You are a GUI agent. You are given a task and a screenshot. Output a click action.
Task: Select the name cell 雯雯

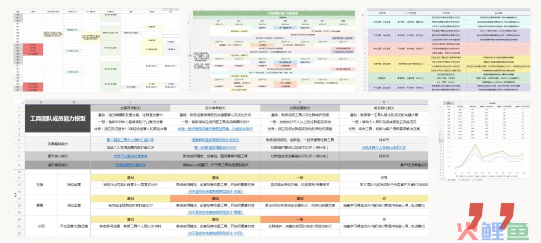click(41, 205)
